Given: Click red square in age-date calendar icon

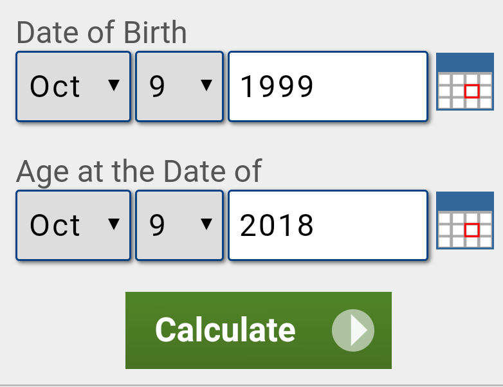Looking at the screenshot, I should [471, 230].
